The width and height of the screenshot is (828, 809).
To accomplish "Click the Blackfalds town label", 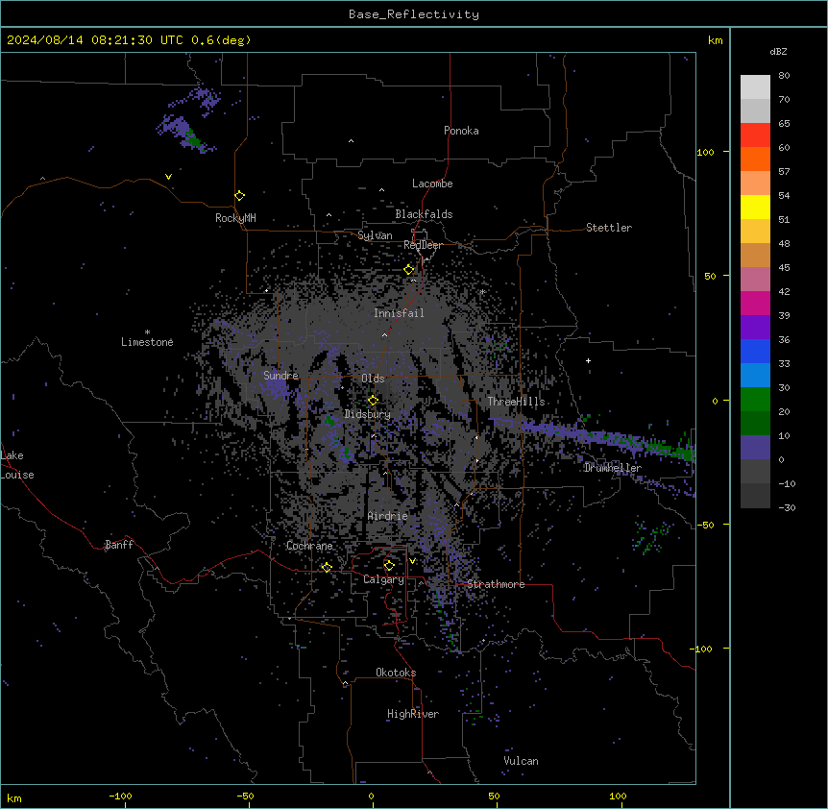I will point(424,214).
